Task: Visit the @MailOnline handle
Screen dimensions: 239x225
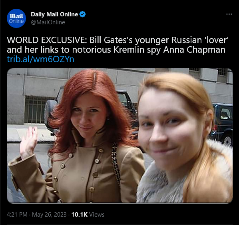Action: pos(48,22)
